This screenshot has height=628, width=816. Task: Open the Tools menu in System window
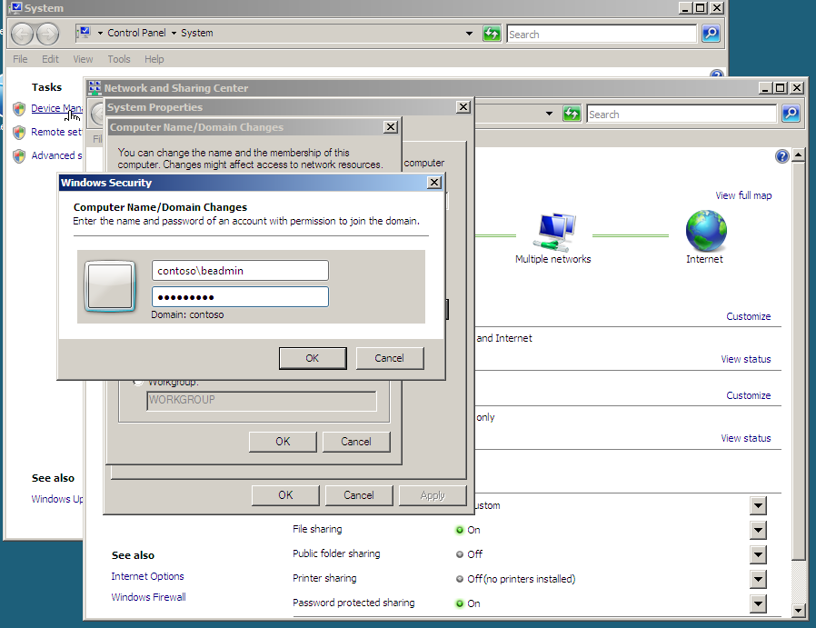[119, 59]
